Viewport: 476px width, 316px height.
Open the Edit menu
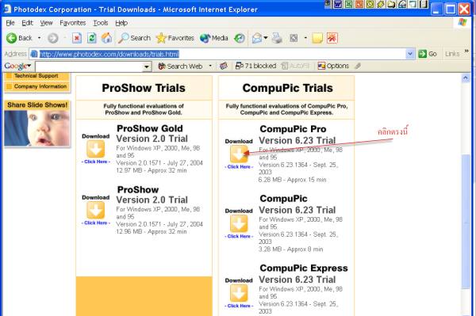click(27, 23)
